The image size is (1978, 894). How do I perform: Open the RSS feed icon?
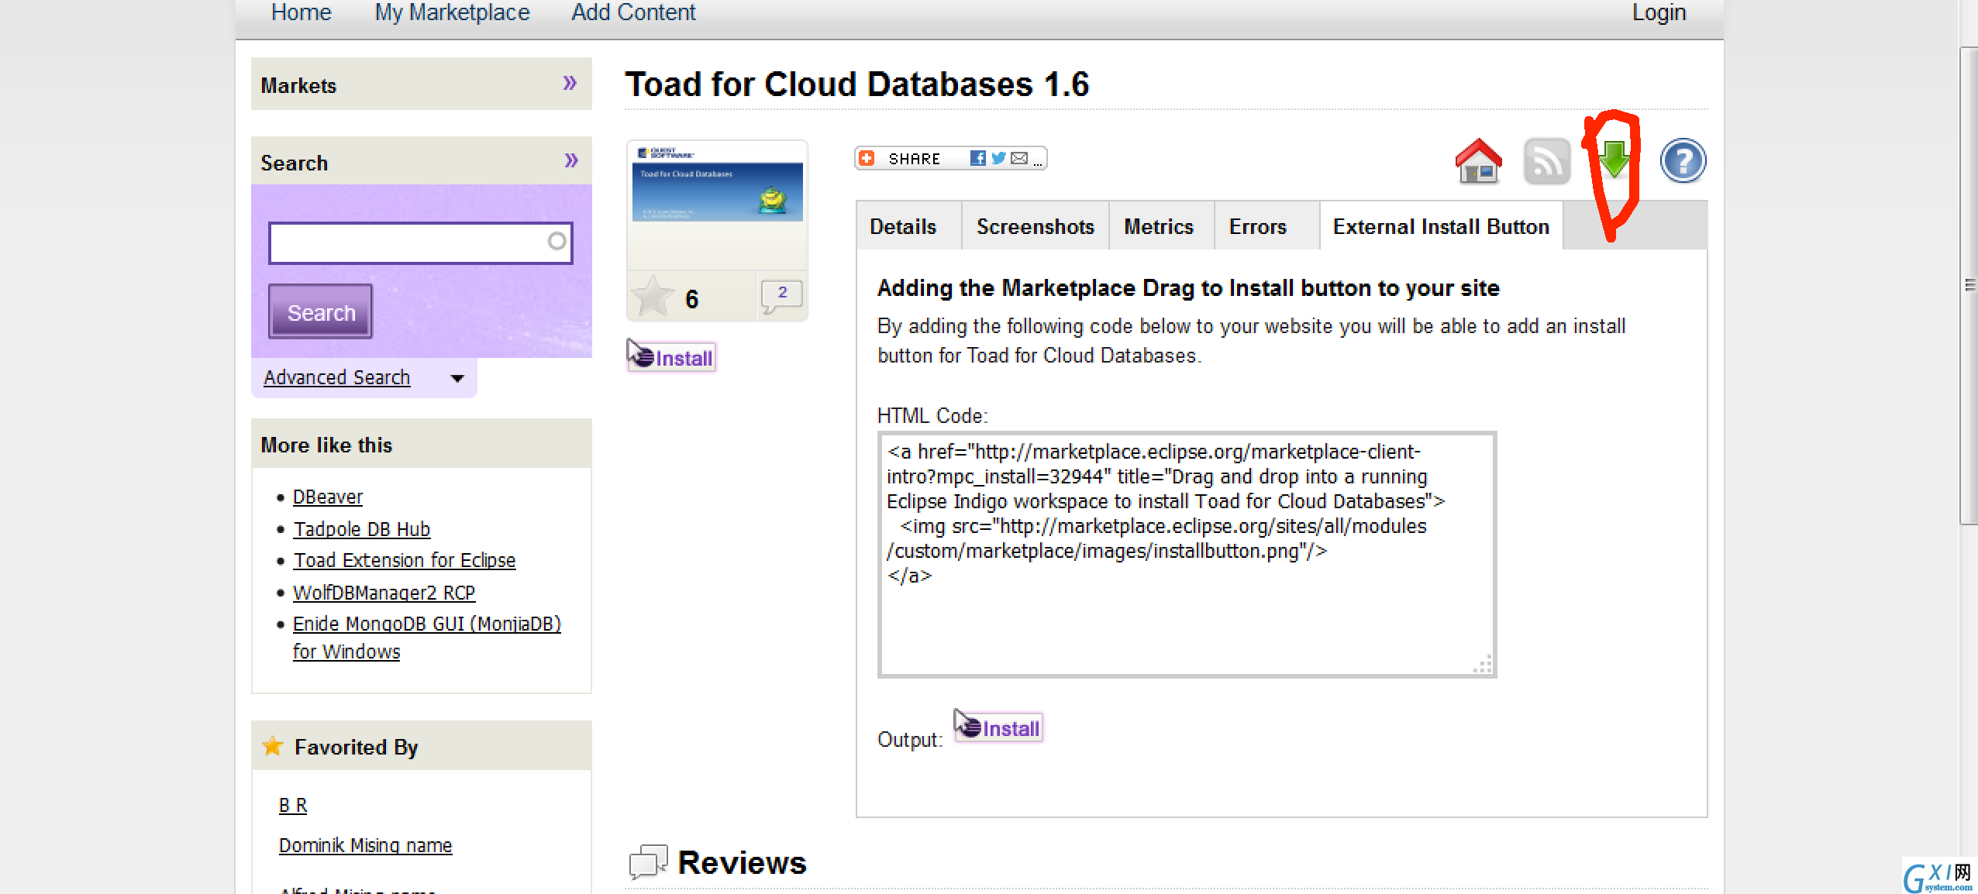(x=1547, y=161)
